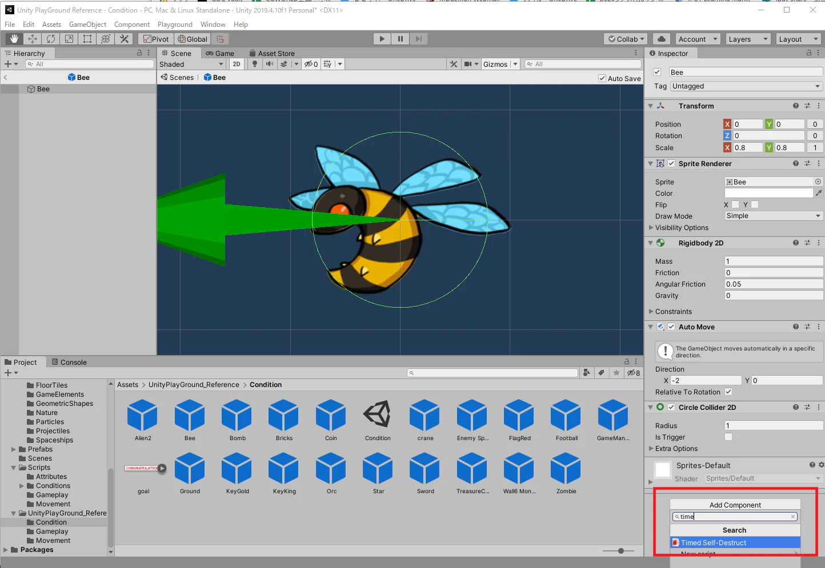Select the Scale tool

click(69, 39)
